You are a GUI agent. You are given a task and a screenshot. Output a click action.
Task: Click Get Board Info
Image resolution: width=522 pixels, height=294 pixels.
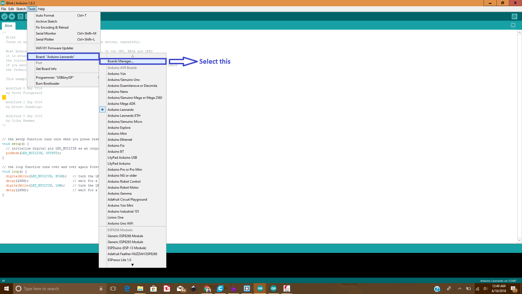pos(46,69)
